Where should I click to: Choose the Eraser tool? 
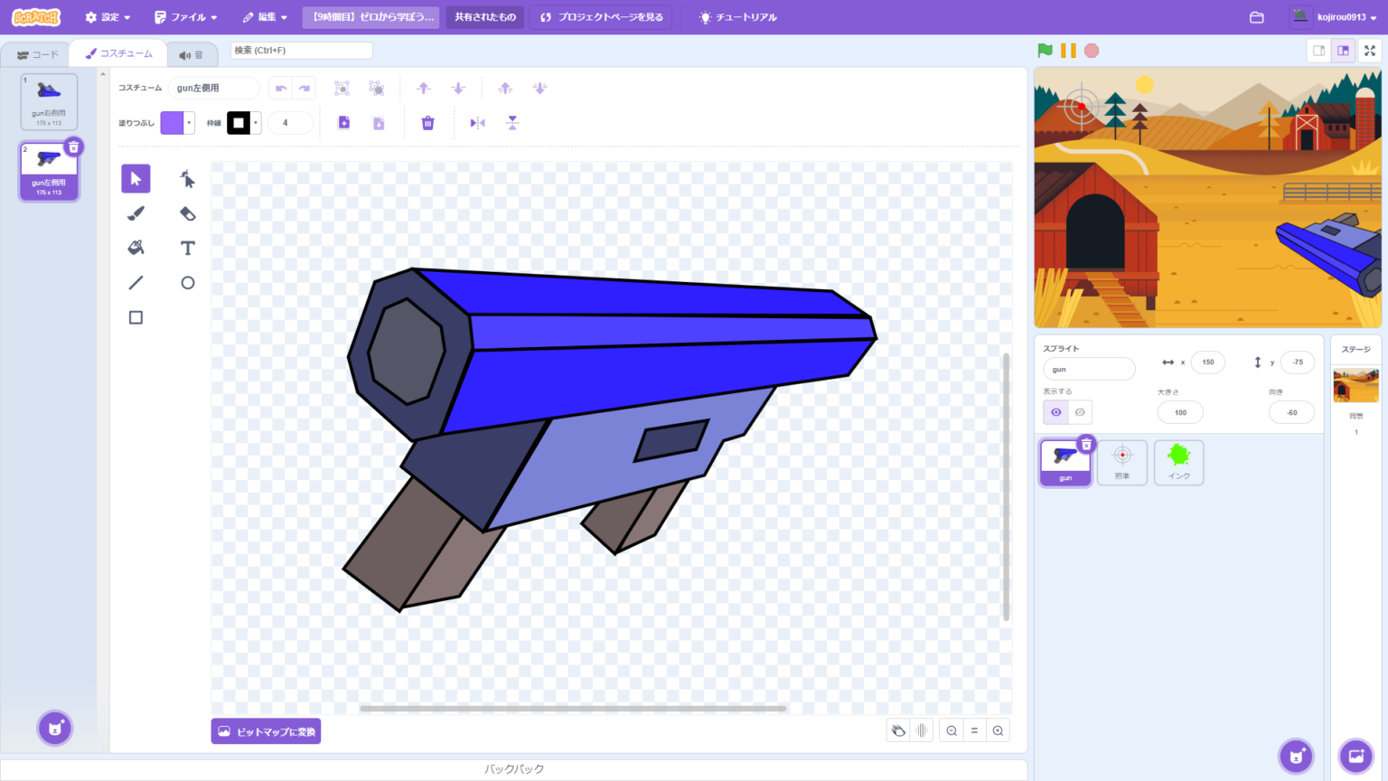tap(187, 213)
